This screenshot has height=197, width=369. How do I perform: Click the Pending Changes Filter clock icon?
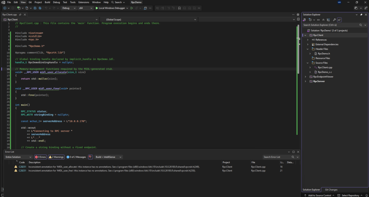[x=310, y=20]
